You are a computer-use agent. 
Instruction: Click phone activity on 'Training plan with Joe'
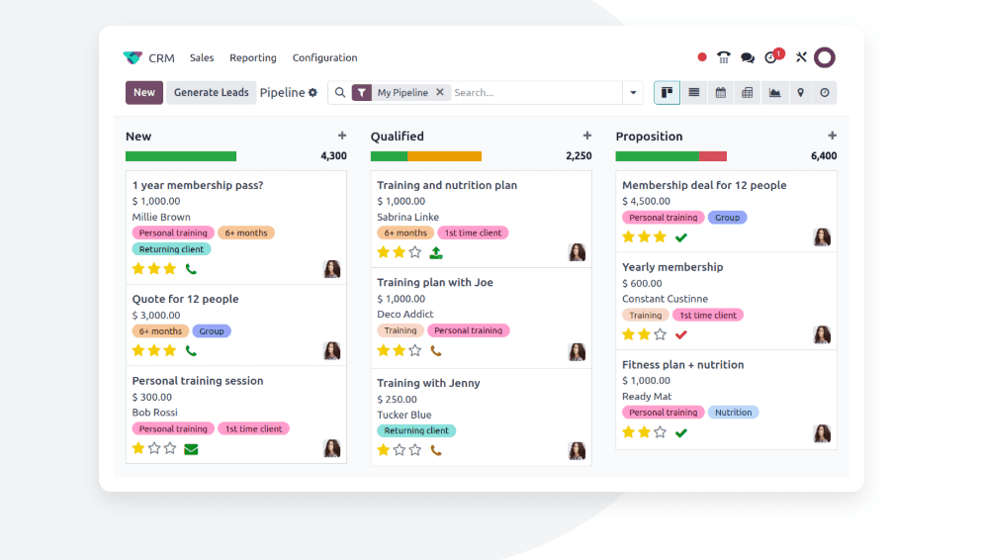coord(436,351)
